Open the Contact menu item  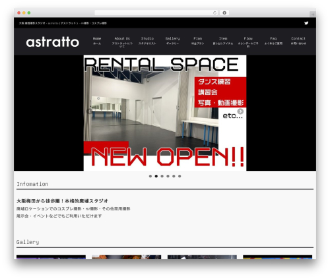tap(298, 41)
